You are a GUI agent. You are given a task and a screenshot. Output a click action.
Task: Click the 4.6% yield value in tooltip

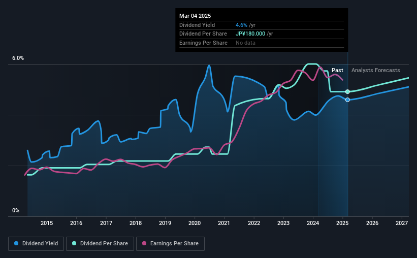[241, 25]
